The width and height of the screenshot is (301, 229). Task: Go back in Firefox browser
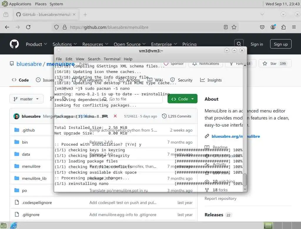click(7, 27)
